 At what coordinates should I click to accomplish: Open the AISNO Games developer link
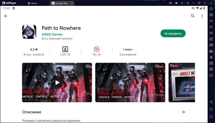pyautogui.click(x=52, y=34)
